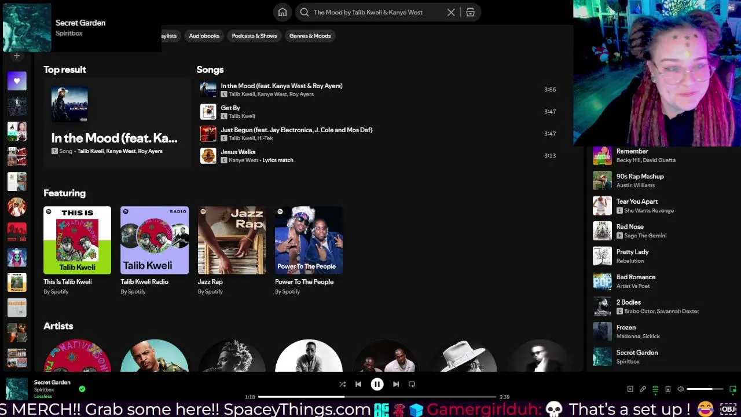
Task: Seek within the song progress bar
Action: pos(377,397)
